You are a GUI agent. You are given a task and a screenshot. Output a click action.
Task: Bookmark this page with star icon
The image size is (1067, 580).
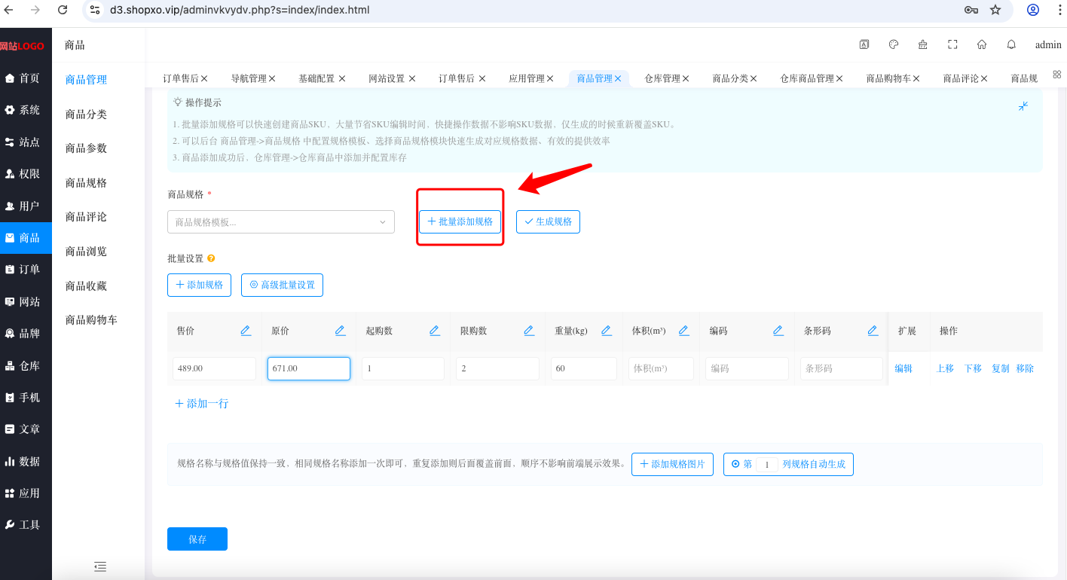click(995, 10)
